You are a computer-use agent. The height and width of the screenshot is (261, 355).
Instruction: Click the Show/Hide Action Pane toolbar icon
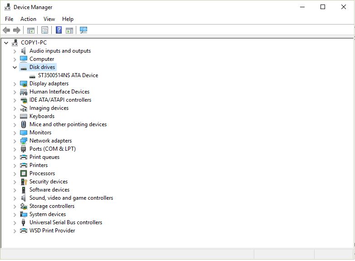tap(69, 30)
